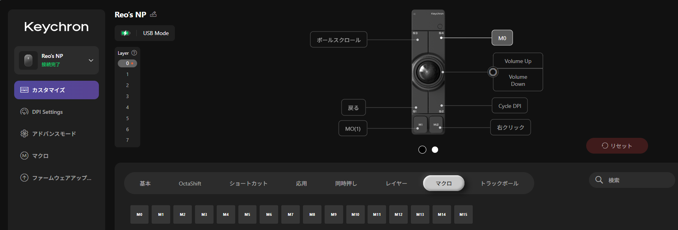Image resolution: width=678 pixels, height=230 pixels.
Task: Switch to the 応用 tab
Action: (x=301, y=184)
